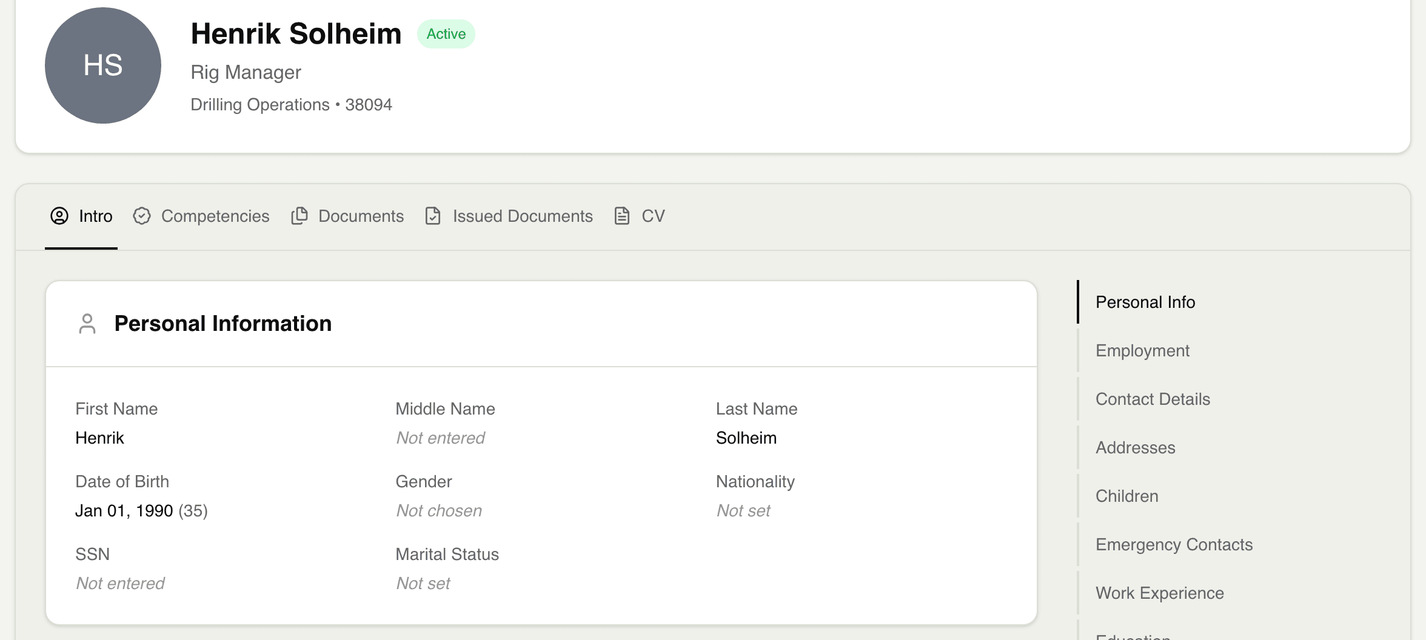Click Drilling Operations • 38094 text
The width and height of the screenshot is (1426, 640).
click(291, 105)
